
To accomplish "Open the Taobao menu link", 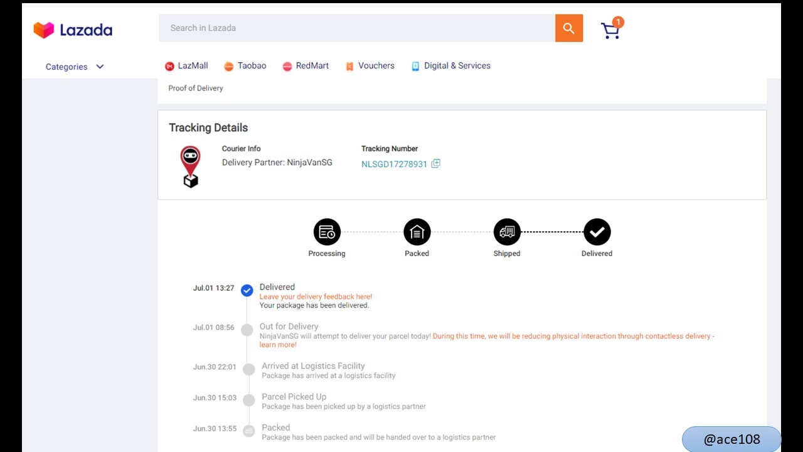I will (252, 65).
